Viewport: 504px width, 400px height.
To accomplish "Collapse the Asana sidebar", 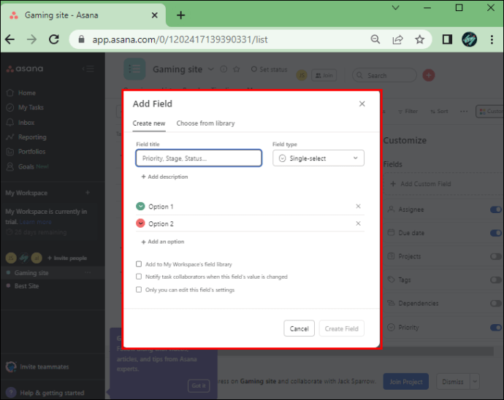I will point(88,69).
